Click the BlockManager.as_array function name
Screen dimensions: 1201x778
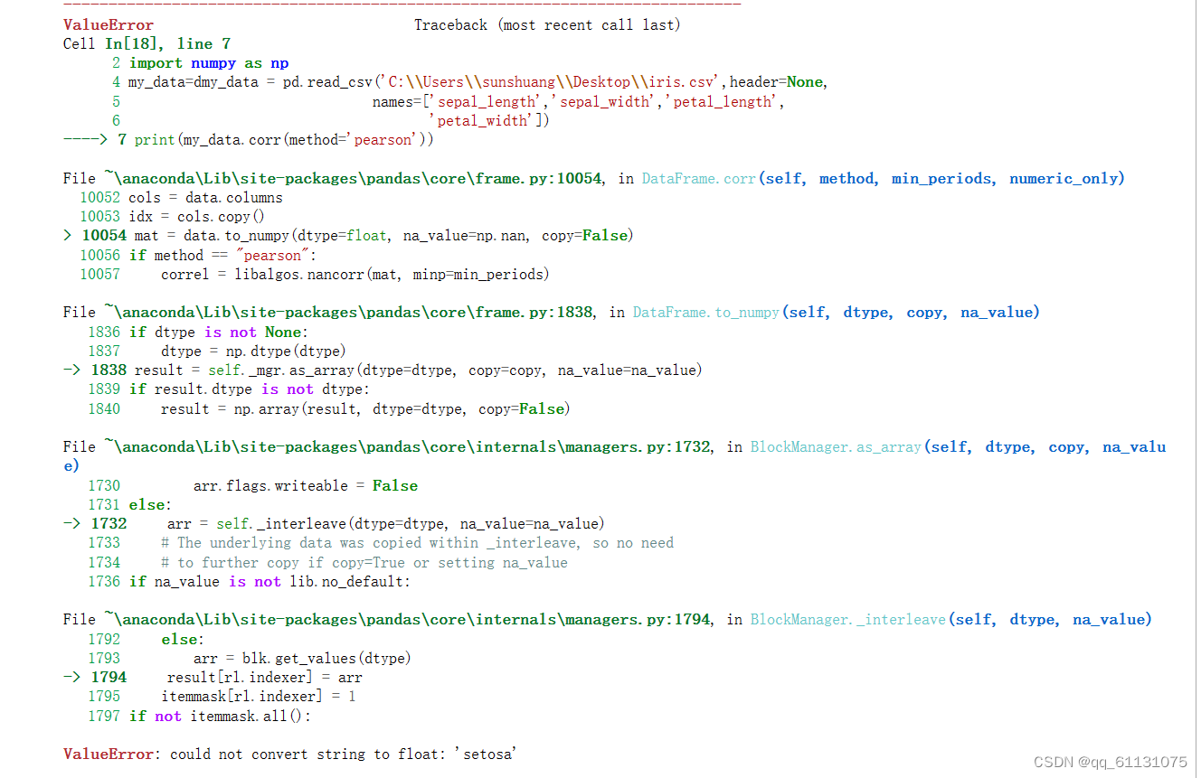click(x=835, y=445)
